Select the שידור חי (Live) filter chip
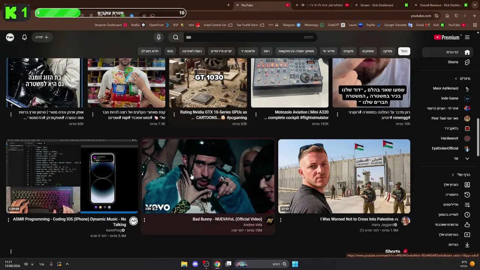 (x=329, y=51)
